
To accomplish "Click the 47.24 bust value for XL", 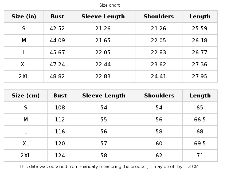I will pyautogui.click(x=57, y=64).
